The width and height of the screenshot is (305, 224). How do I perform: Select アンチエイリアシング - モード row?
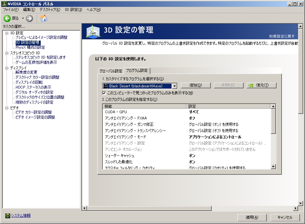pyautogui.click(x=187, y=137)
